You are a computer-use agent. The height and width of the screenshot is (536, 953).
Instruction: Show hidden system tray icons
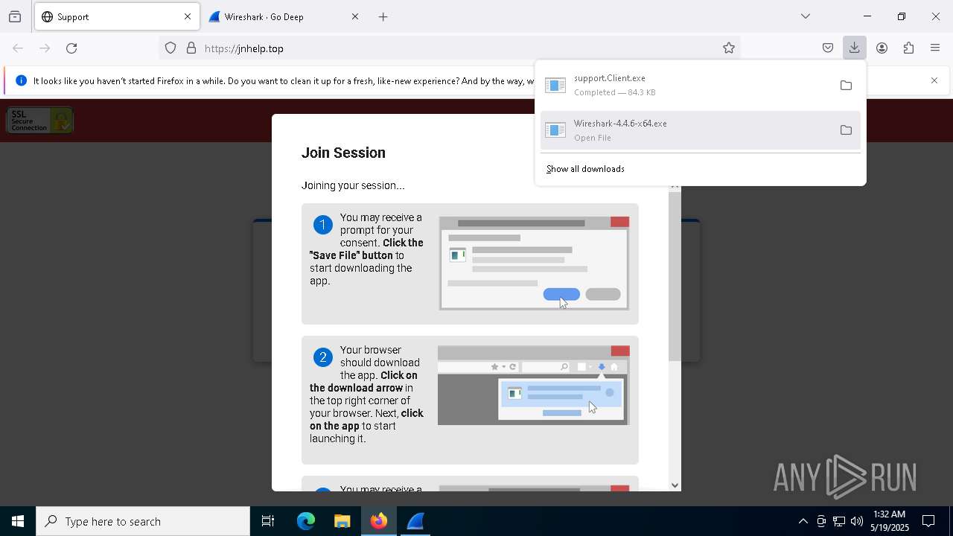pyautogui.click(x=803, y=521)
